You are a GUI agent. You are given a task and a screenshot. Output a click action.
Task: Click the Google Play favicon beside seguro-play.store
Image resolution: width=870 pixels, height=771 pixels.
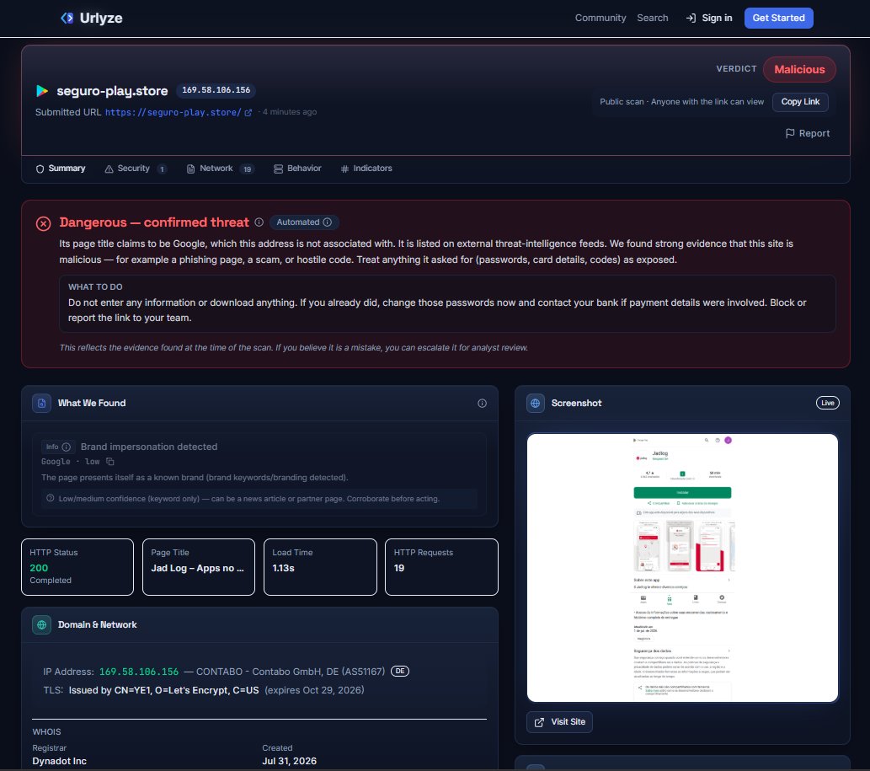(42, 90)
